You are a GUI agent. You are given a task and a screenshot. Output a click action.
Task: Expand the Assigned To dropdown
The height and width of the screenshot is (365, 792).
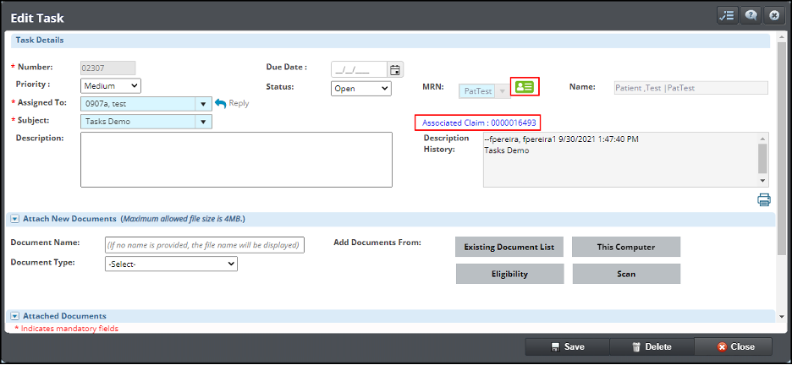click(x=202, y=104)
